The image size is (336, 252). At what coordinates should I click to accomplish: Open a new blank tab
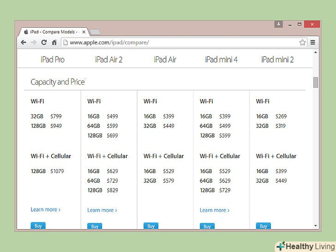[95, 32]
